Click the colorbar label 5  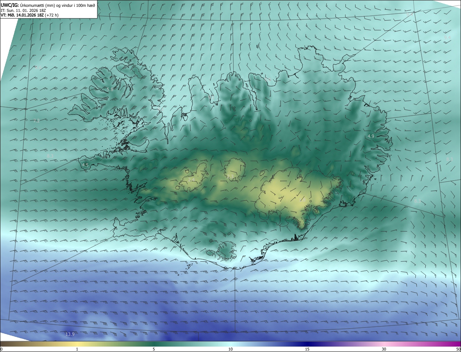pyautogui.click(x=154, y=349)
